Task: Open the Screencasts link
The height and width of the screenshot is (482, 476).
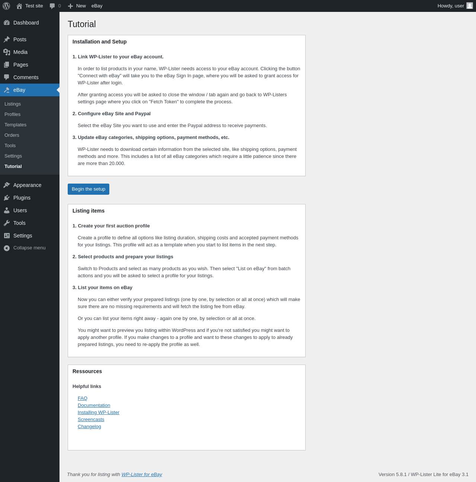Action: click(91, 420)
